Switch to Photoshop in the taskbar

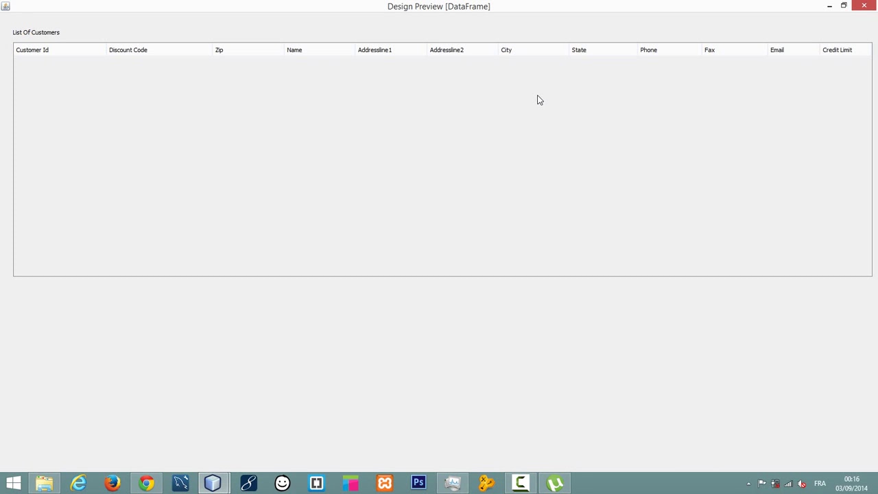(418, 484)
